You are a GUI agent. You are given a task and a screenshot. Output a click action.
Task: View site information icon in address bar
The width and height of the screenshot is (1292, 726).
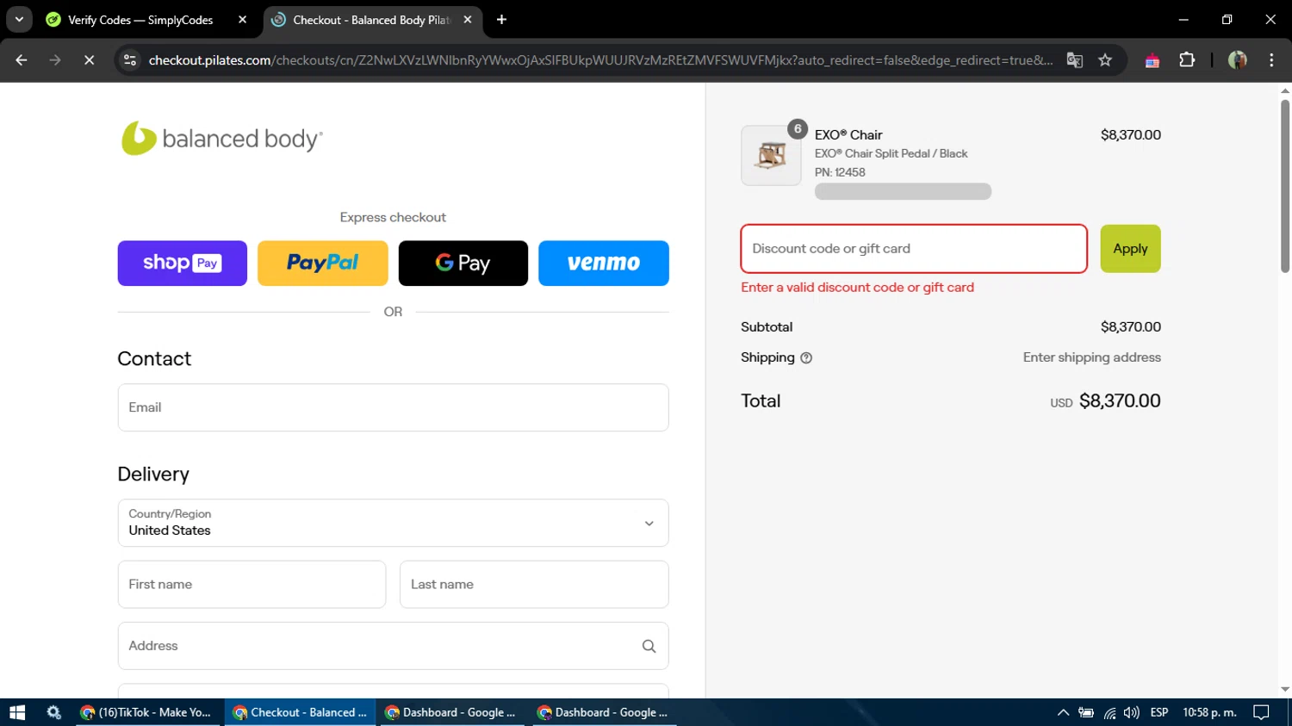click(130, 60)
